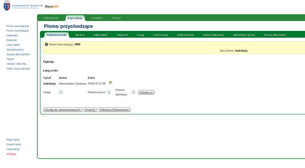This screenshot has width=305, height=168.
Task: Click the Uniwersytet Rolniczy crest logo
Action: tap(7, 5)
